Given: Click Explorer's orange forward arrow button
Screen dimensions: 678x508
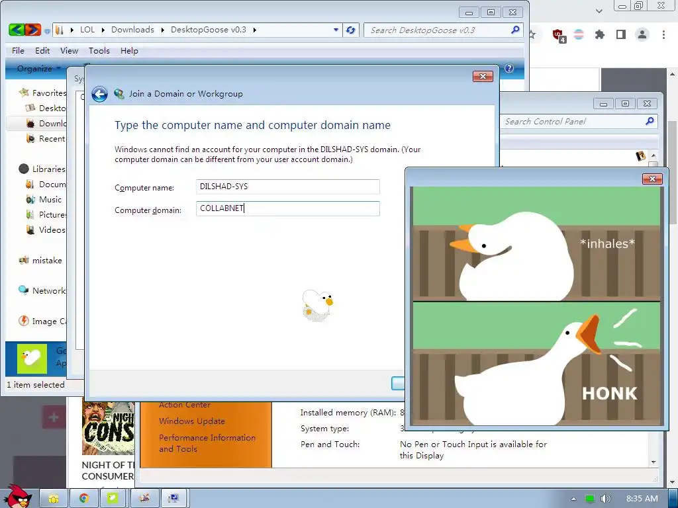Looking at the screenshot, I should point(33,30).
